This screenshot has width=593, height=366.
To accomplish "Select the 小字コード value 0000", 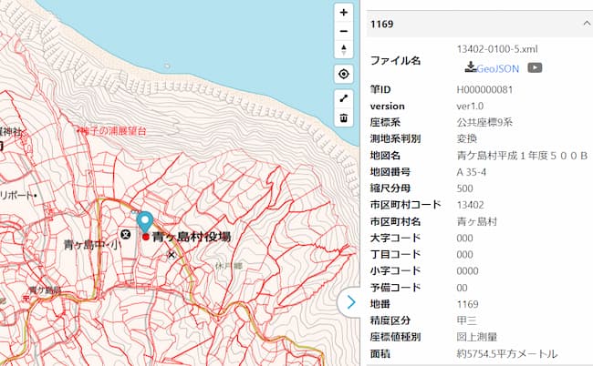I will tap(467, 271).
